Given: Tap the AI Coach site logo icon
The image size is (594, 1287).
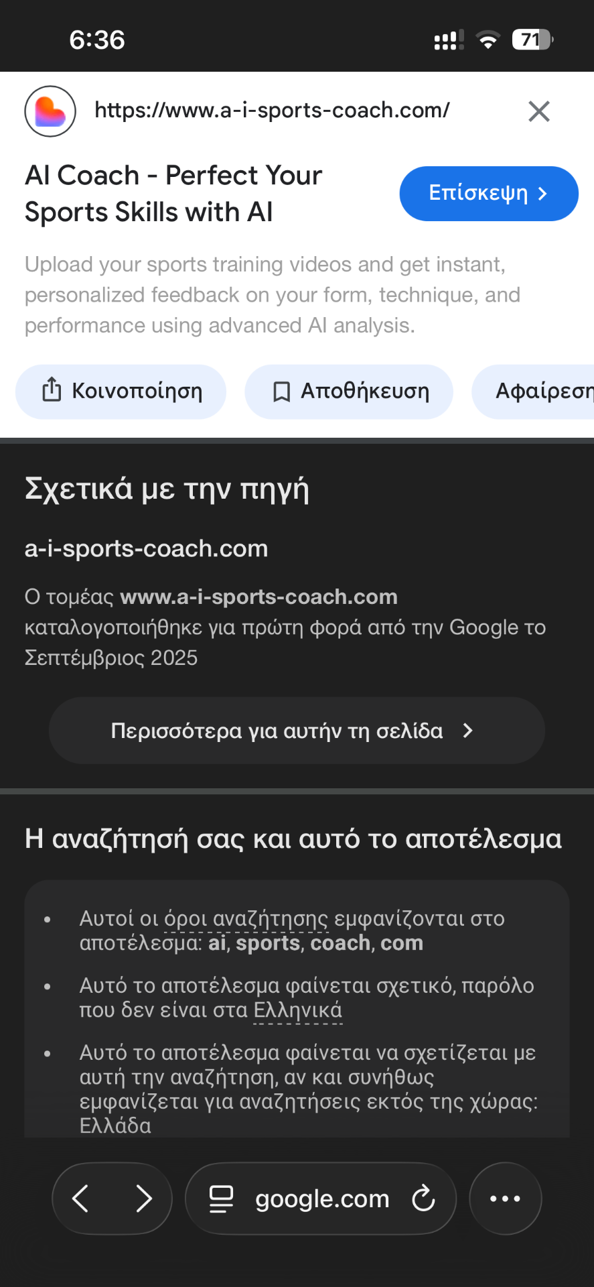Looking at the screenshot, I should coord(50,111).
